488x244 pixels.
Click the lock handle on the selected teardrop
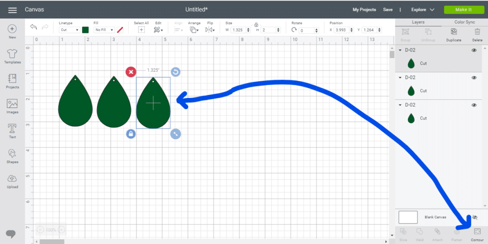[x=131, y=134]
